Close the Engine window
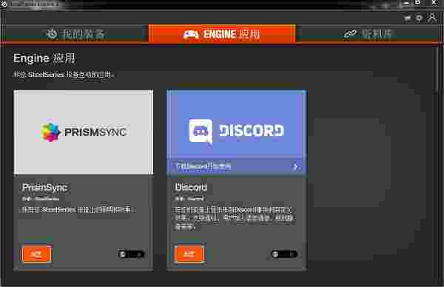This screenshot has width=444, height=287. 434,3
